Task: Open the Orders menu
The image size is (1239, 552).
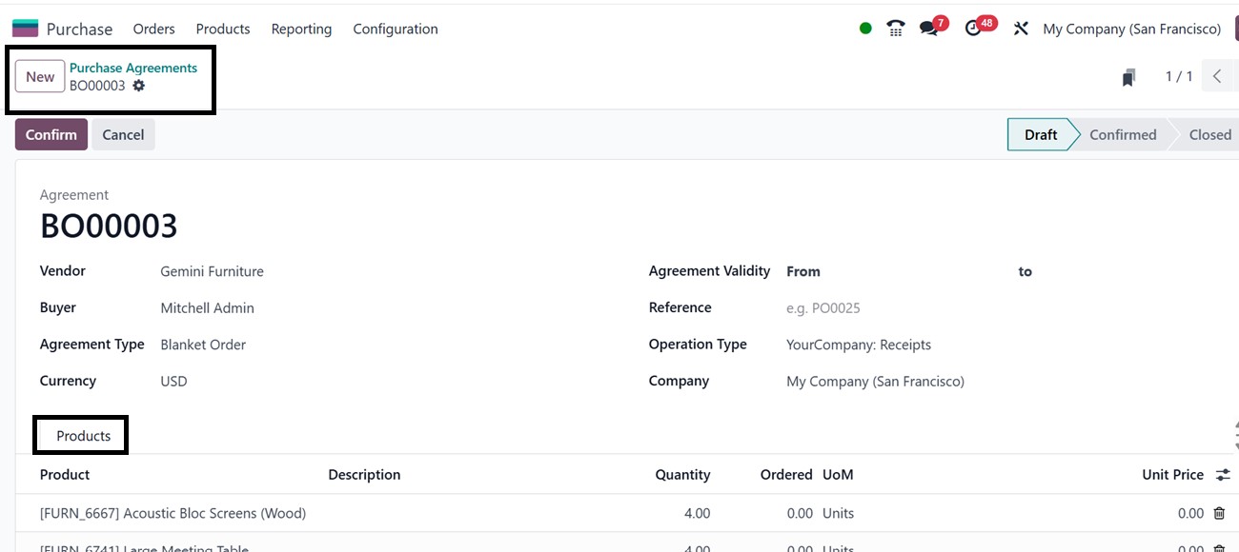Action: click(x=153, y=29)
